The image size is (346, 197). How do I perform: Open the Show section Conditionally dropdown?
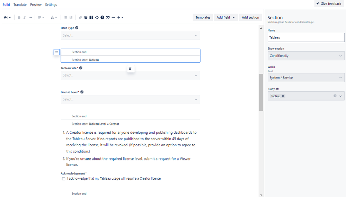point(306,56)
